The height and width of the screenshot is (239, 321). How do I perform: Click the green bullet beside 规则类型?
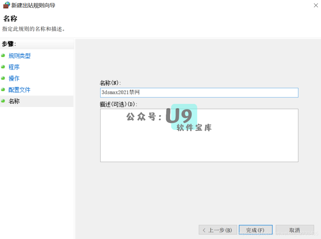pyautogui.click(x=3, y=56)
